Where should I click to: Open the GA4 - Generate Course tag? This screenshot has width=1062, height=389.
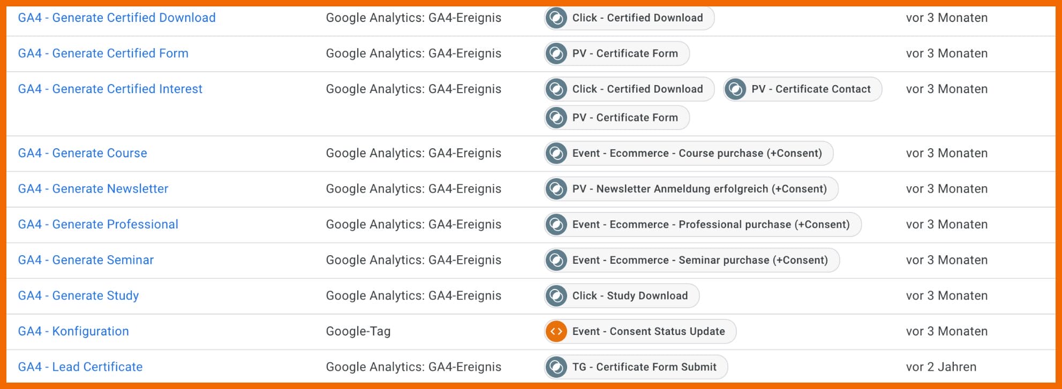point(82,153)
